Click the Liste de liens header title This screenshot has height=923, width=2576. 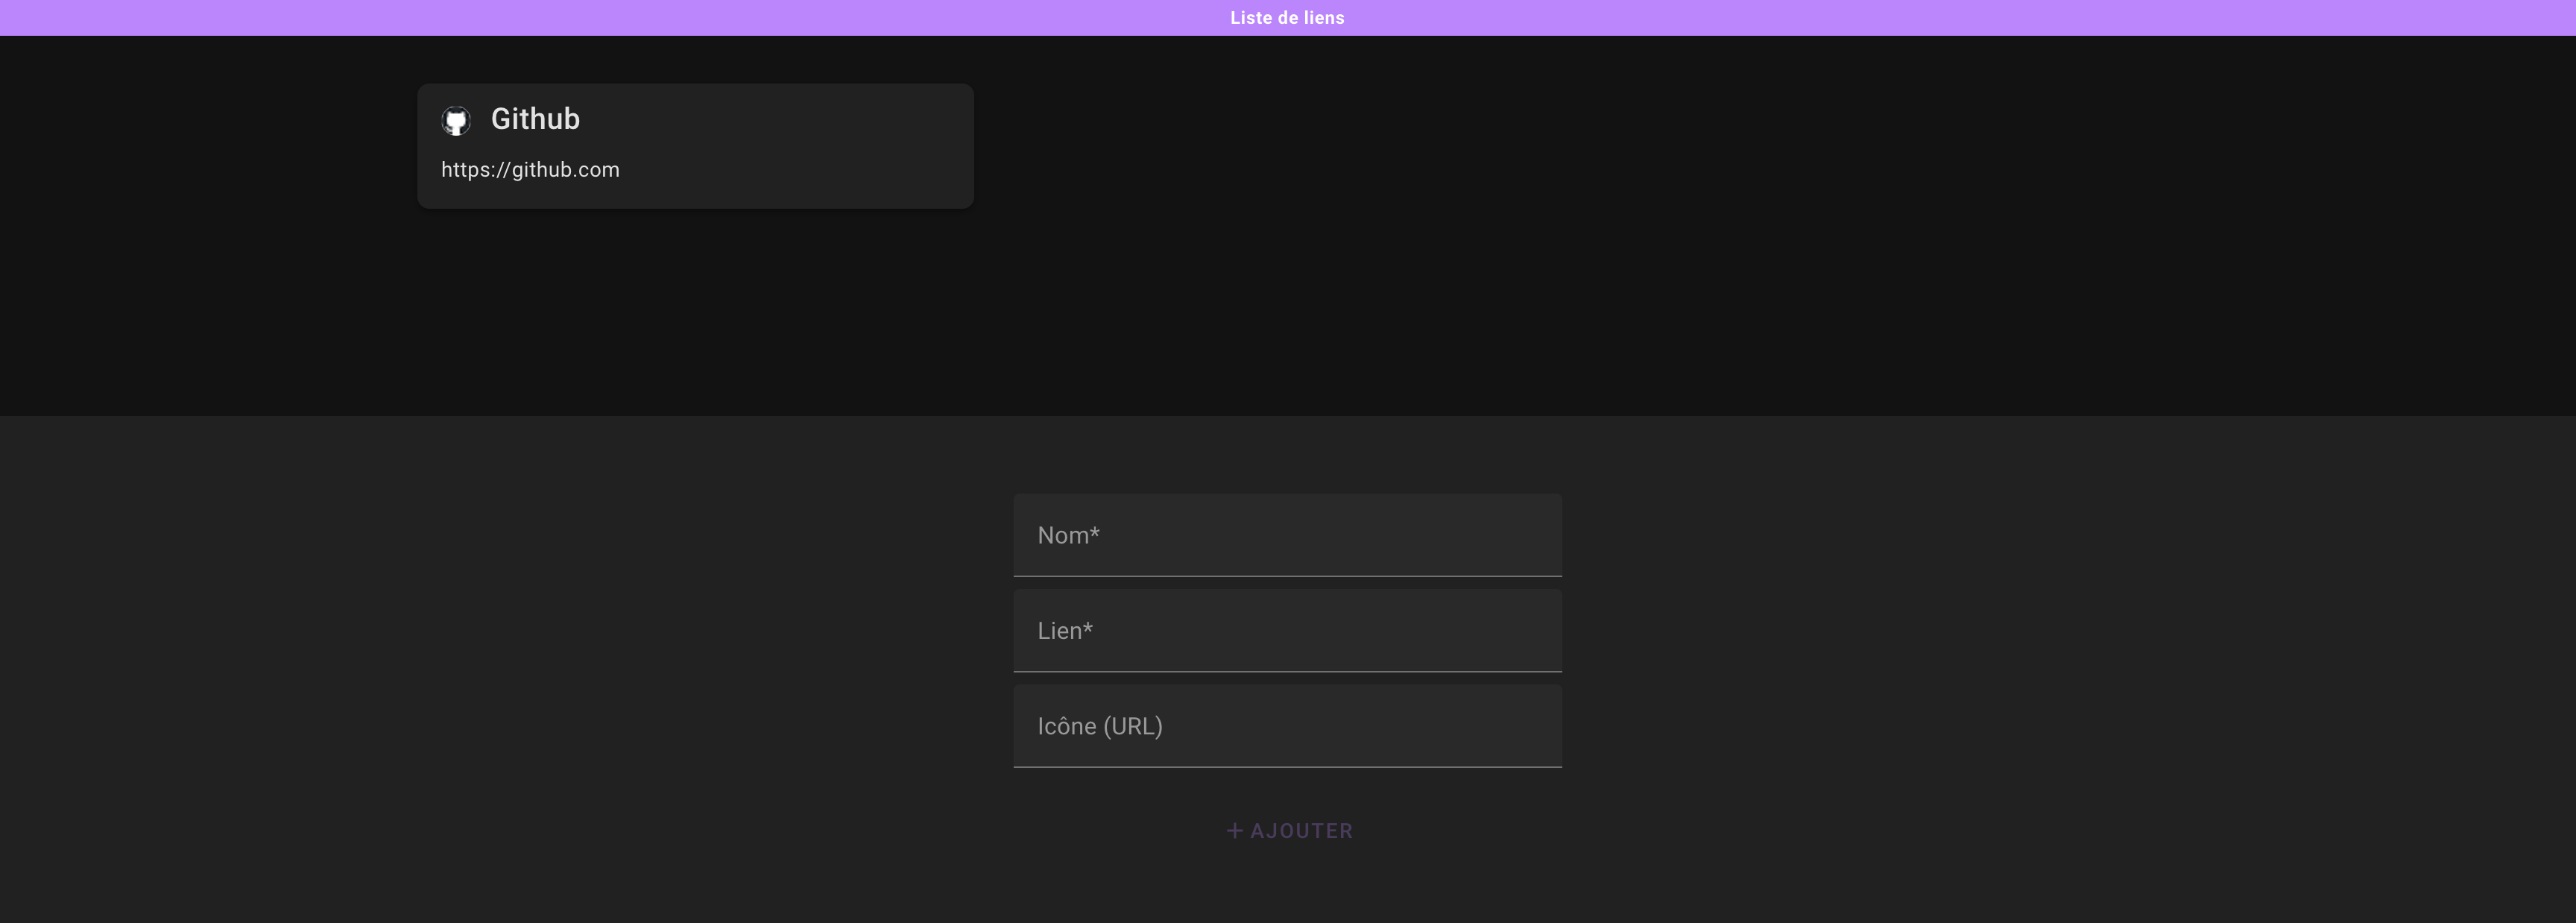1287,18
